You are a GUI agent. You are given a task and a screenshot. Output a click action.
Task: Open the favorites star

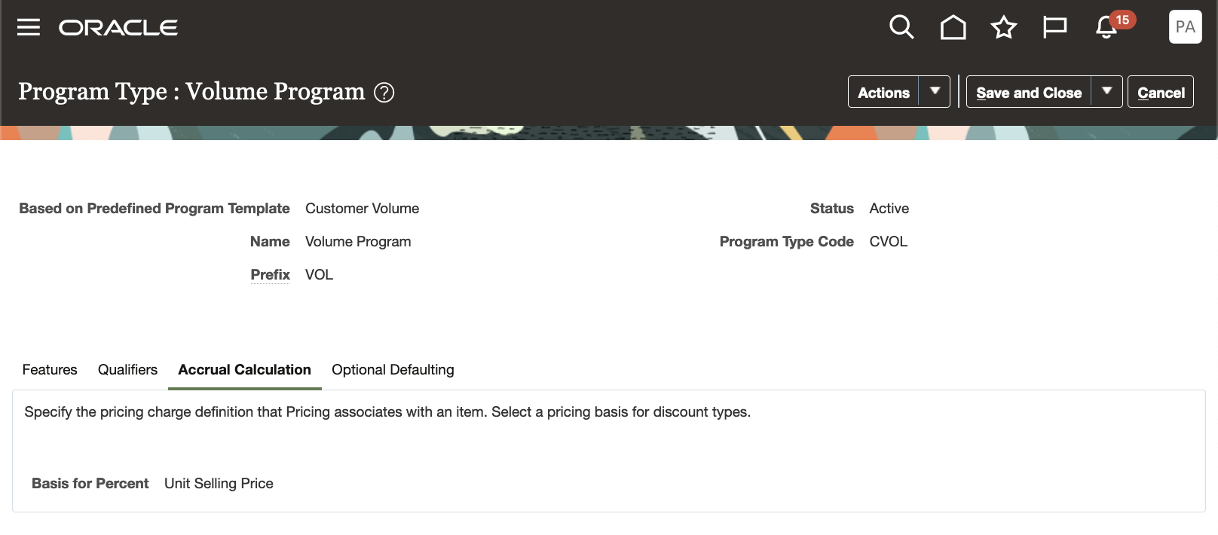point(1003,27)
